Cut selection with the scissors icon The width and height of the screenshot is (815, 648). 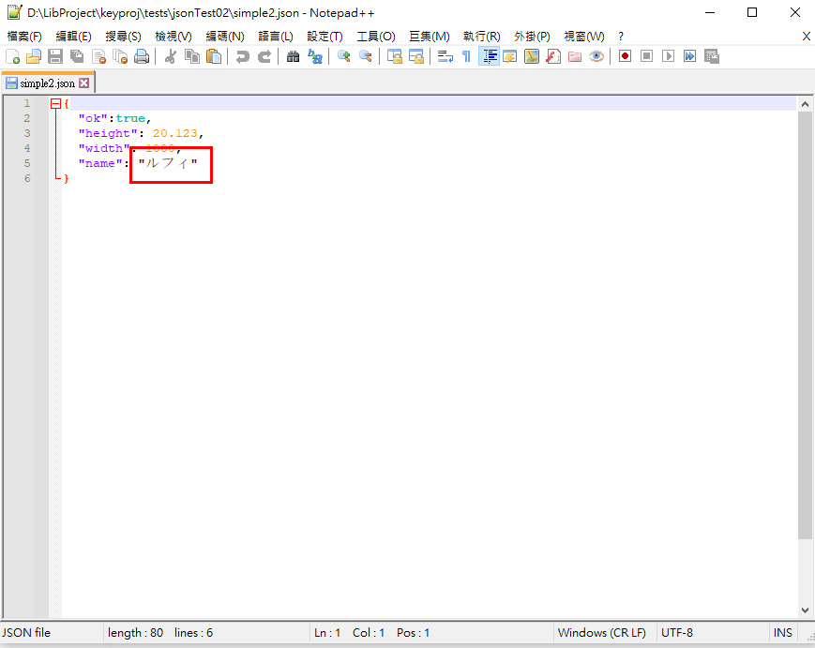coord(170,56)
